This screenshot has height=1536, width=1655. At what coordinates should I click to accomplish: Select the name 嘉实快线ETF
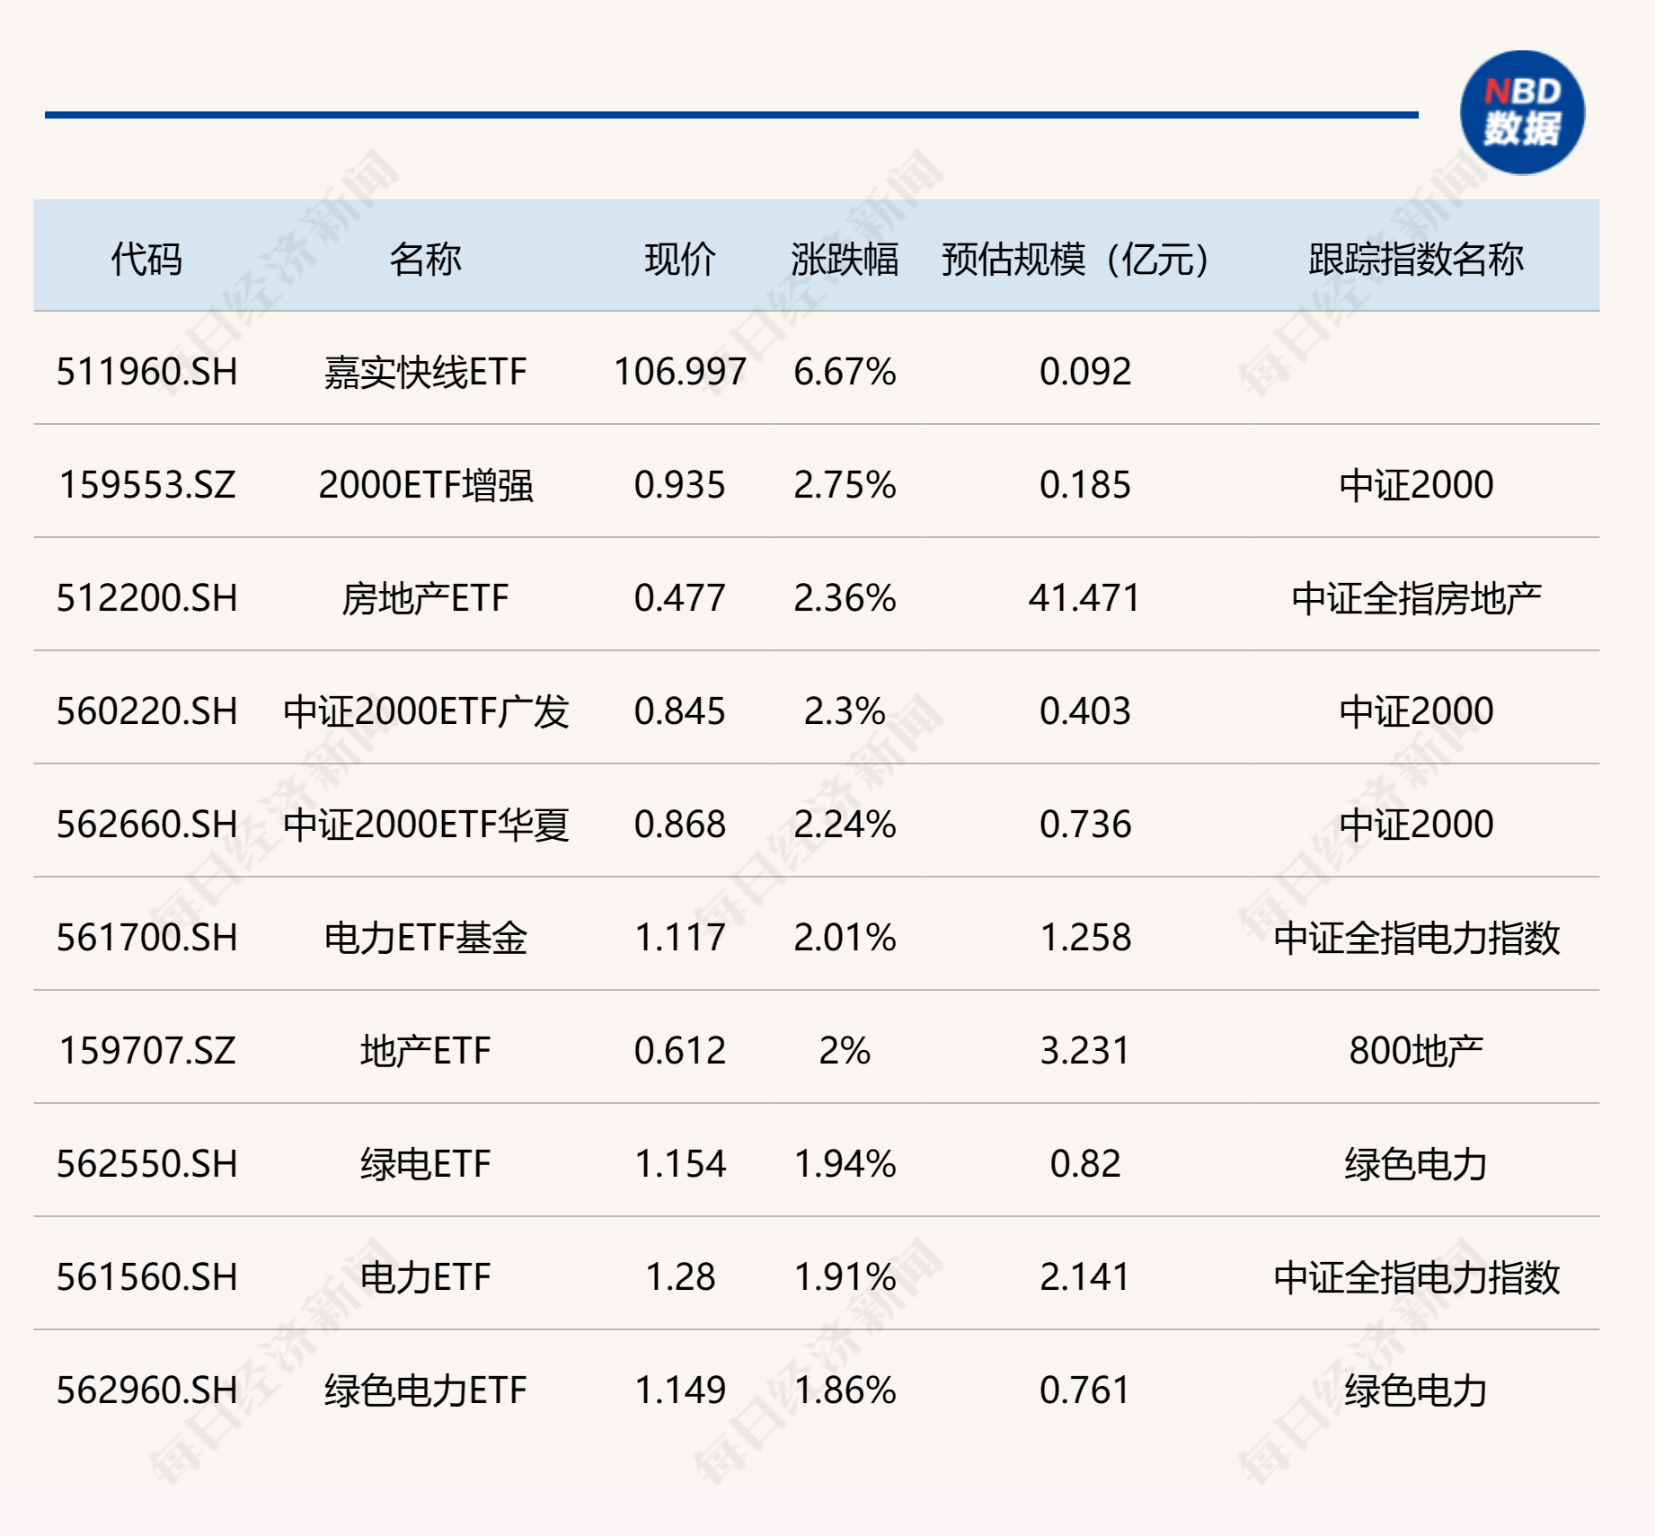point(425,372)
